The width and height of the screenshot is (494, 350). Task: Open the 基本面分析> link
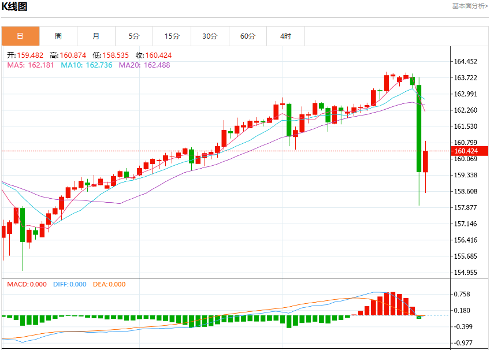[x=470, y=6]
